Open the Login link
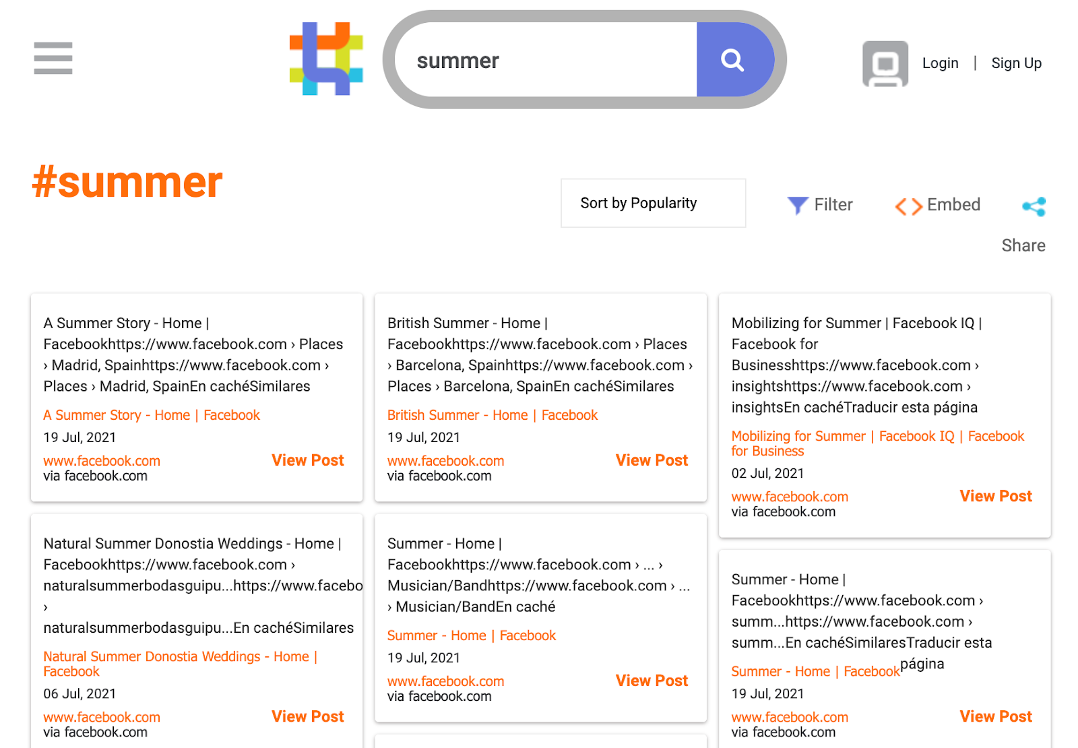Screen dimensions: 1078x748 tap(940, 63)
